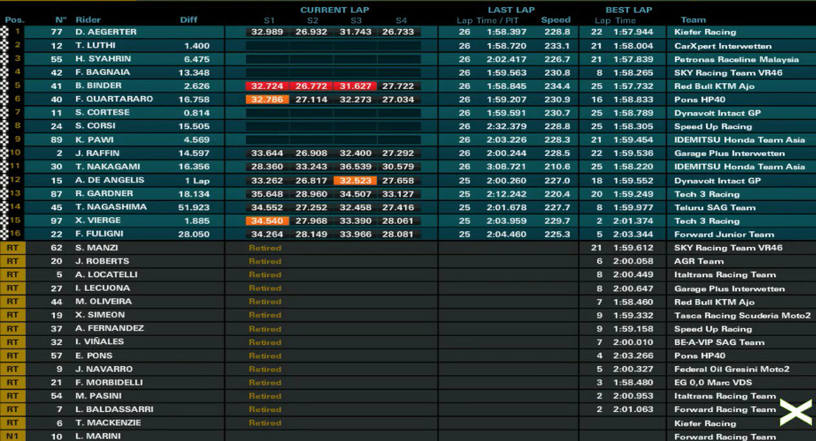
Task: Click the last lap time 3:08.721
Action: pos(508,167)
